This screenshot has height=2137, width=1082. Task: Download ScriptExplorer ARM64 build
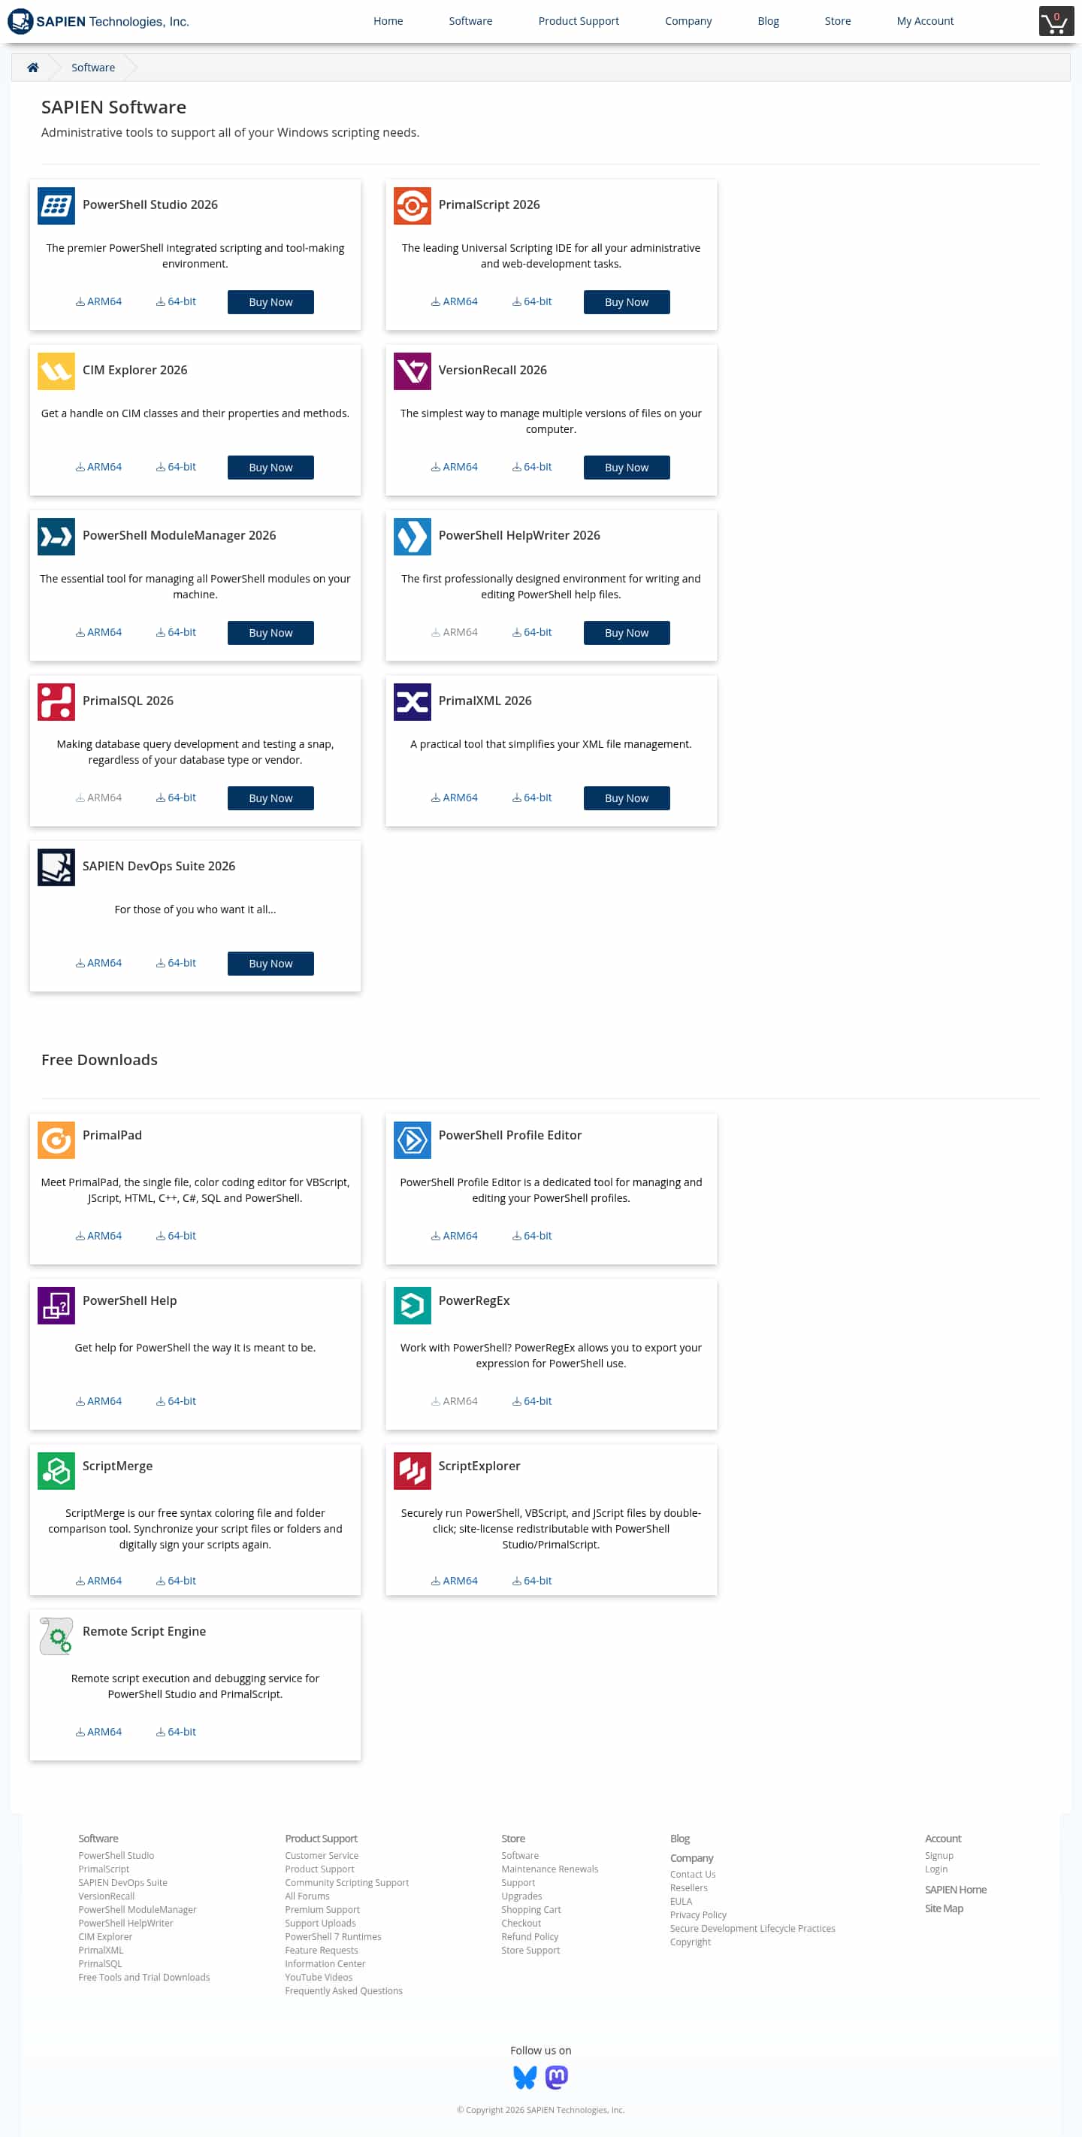click(x=455, y=1579)
